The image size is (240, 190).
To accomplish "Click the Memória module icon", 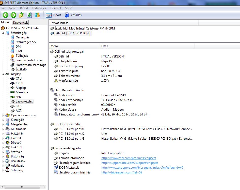I will coord(12,92).
